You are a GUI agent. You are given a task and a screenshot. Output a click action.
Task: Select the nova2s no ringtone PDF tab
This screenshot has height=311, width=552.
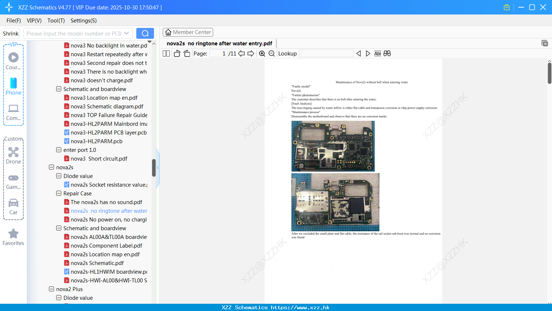[x=219, y=43]
